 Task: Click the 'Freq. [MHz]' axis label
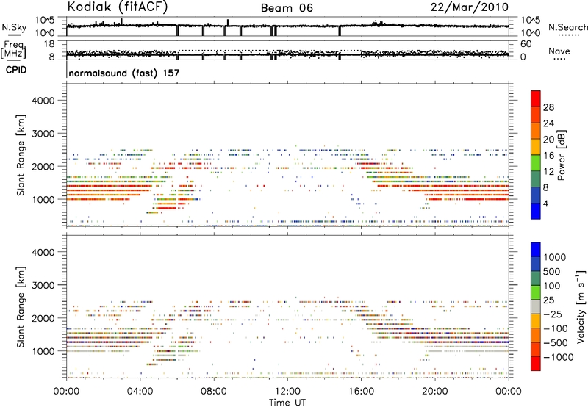pos(14,50)
